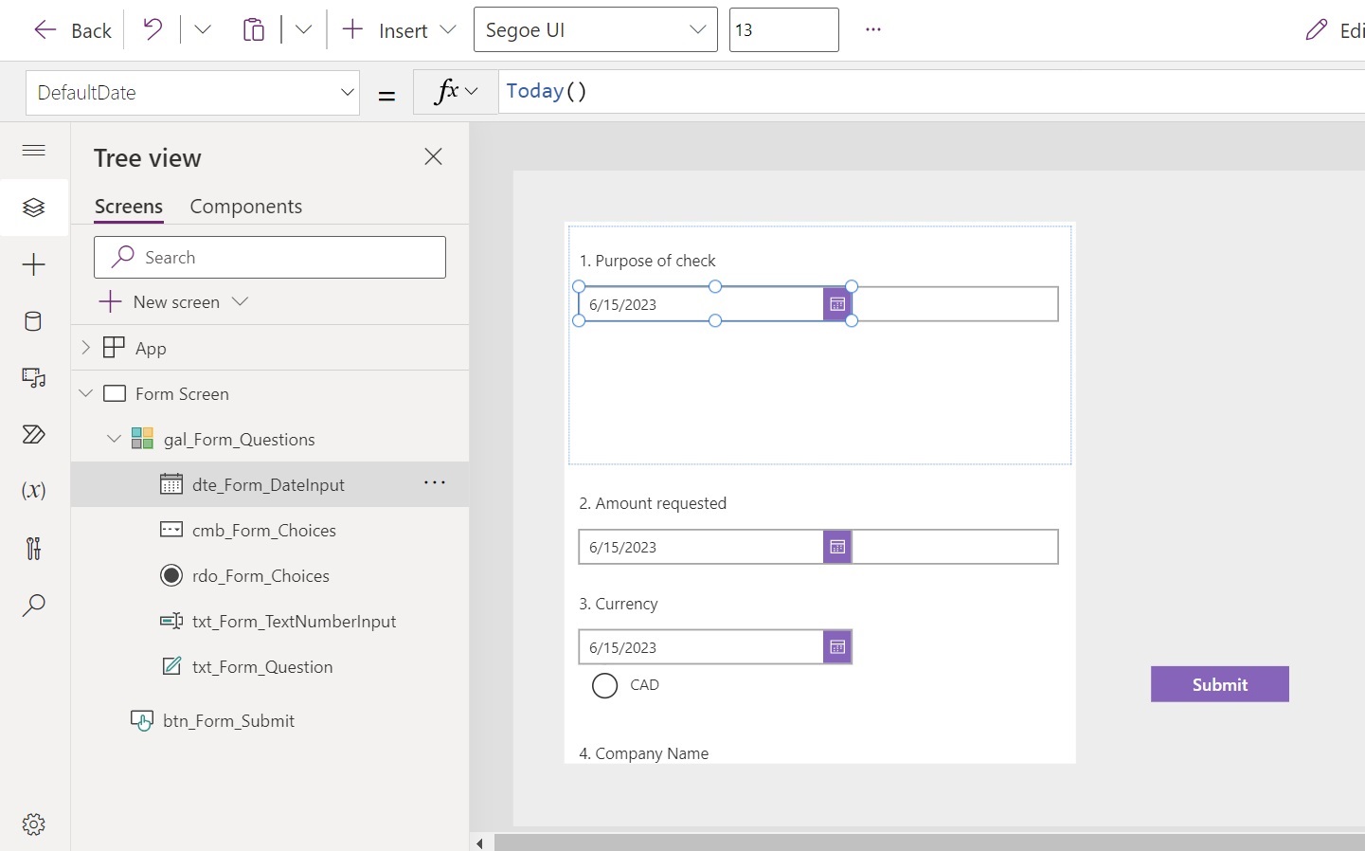This screenshot has width=1365, height=851.
Task: Click the Paste clipboard icon
Action: coord(254,28)
